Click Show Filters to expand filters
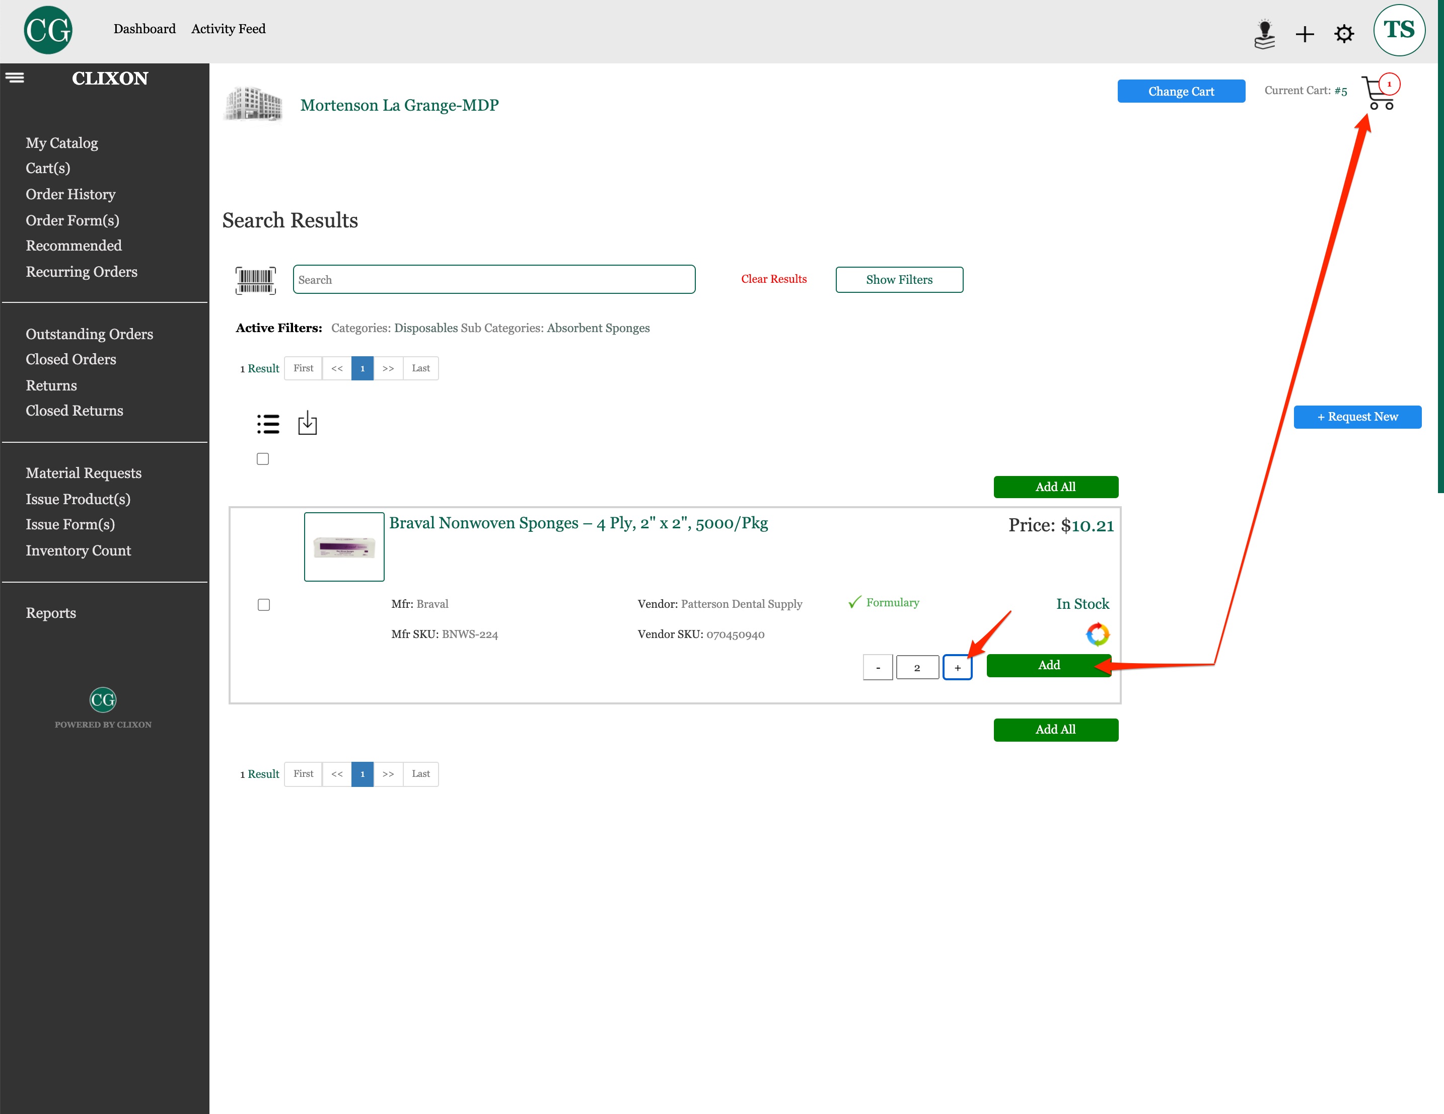1444x1114 pixels. [x=899, y=279]
